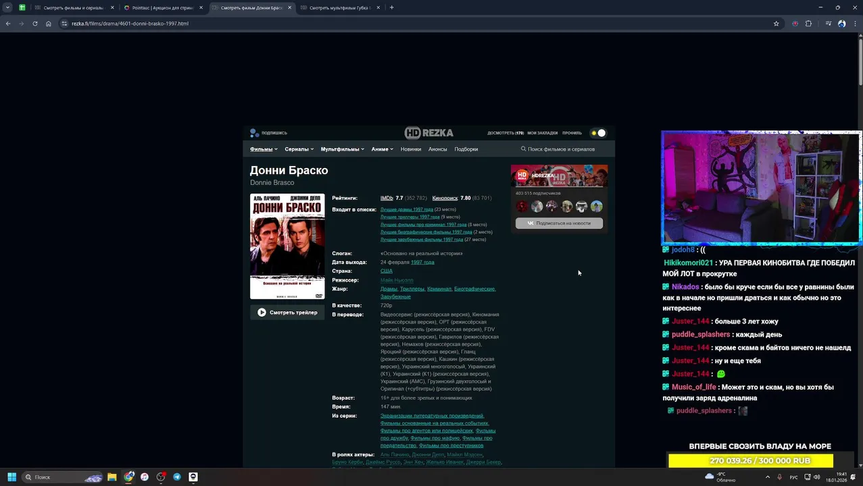
Task: Click the Windows taskbar search box
Action: (x=63, y=477)
